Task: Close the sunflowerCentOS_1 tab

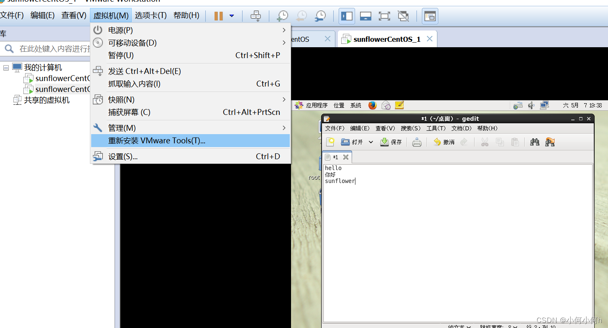Action: [429, 39]
